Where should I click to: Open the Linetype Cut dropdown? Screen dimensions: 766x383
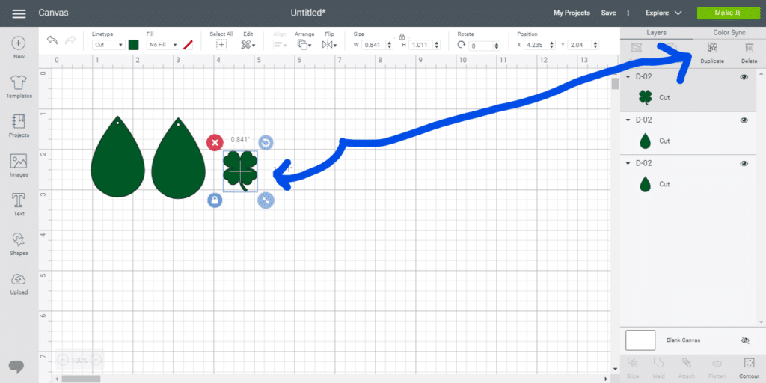point(108,45)
